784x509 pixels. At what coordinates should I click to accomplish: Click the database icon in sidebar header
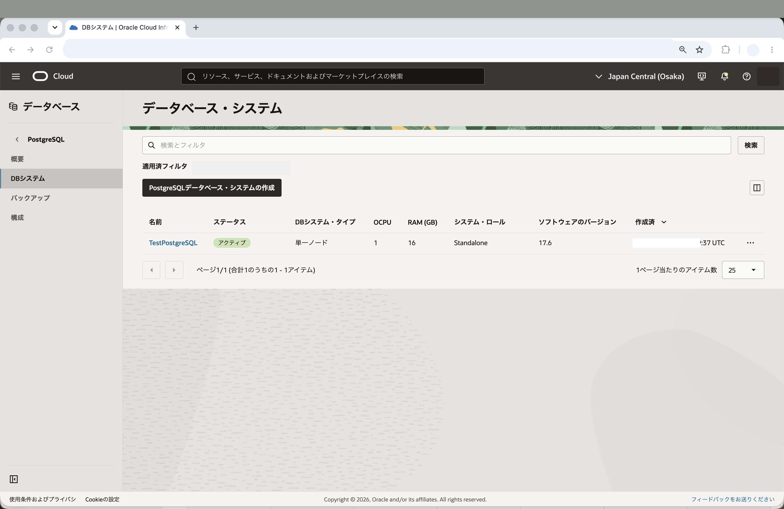(13, 107)
